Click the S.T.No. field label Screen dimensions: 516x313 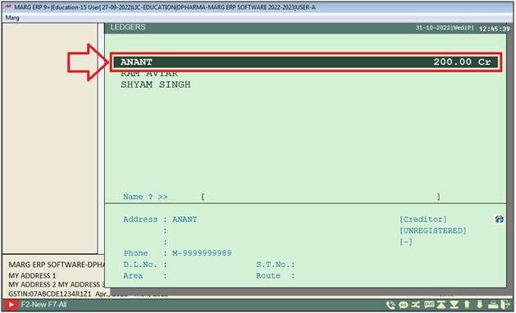coord(275,265)
